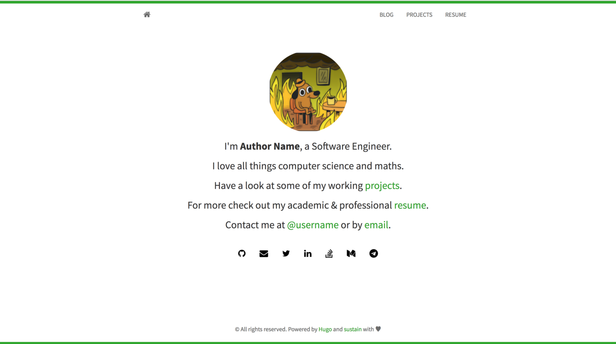
Task: Open the Medium icon link
Action: tap(351, 254)
